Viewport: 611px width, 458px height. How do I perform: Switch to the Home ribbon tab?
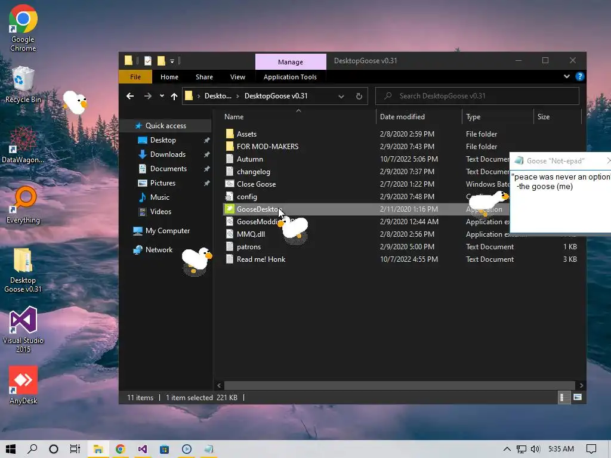point(169,77)
